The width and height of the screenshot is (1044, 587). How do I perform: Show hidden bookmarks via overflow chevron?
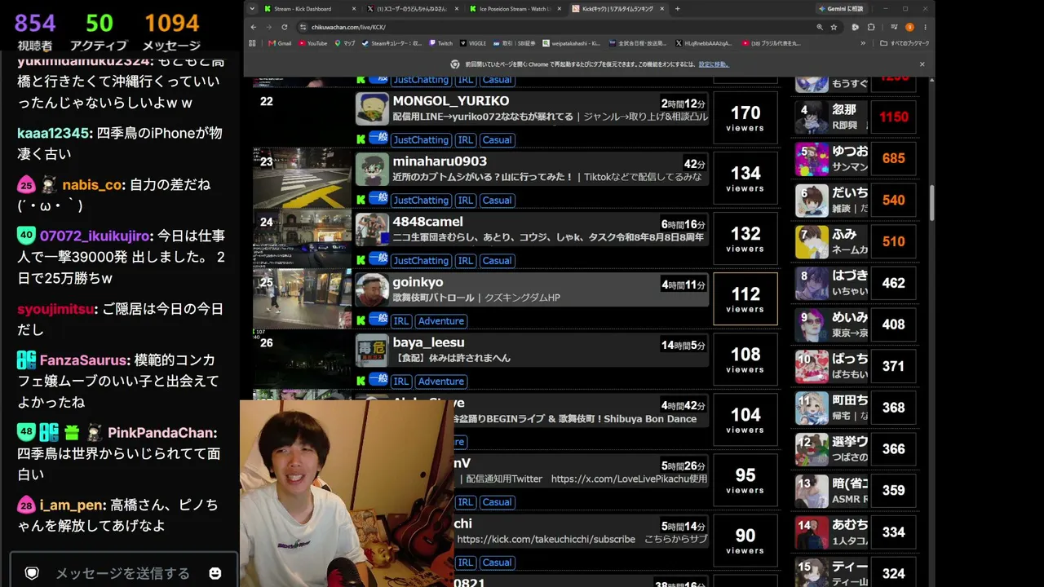coord(863,43)
